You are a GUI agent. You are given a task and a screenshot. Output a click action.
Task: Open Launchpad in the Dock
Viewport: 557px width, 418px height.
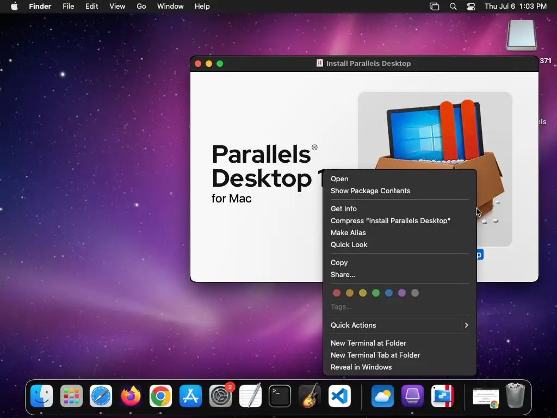tap(71, 396)
